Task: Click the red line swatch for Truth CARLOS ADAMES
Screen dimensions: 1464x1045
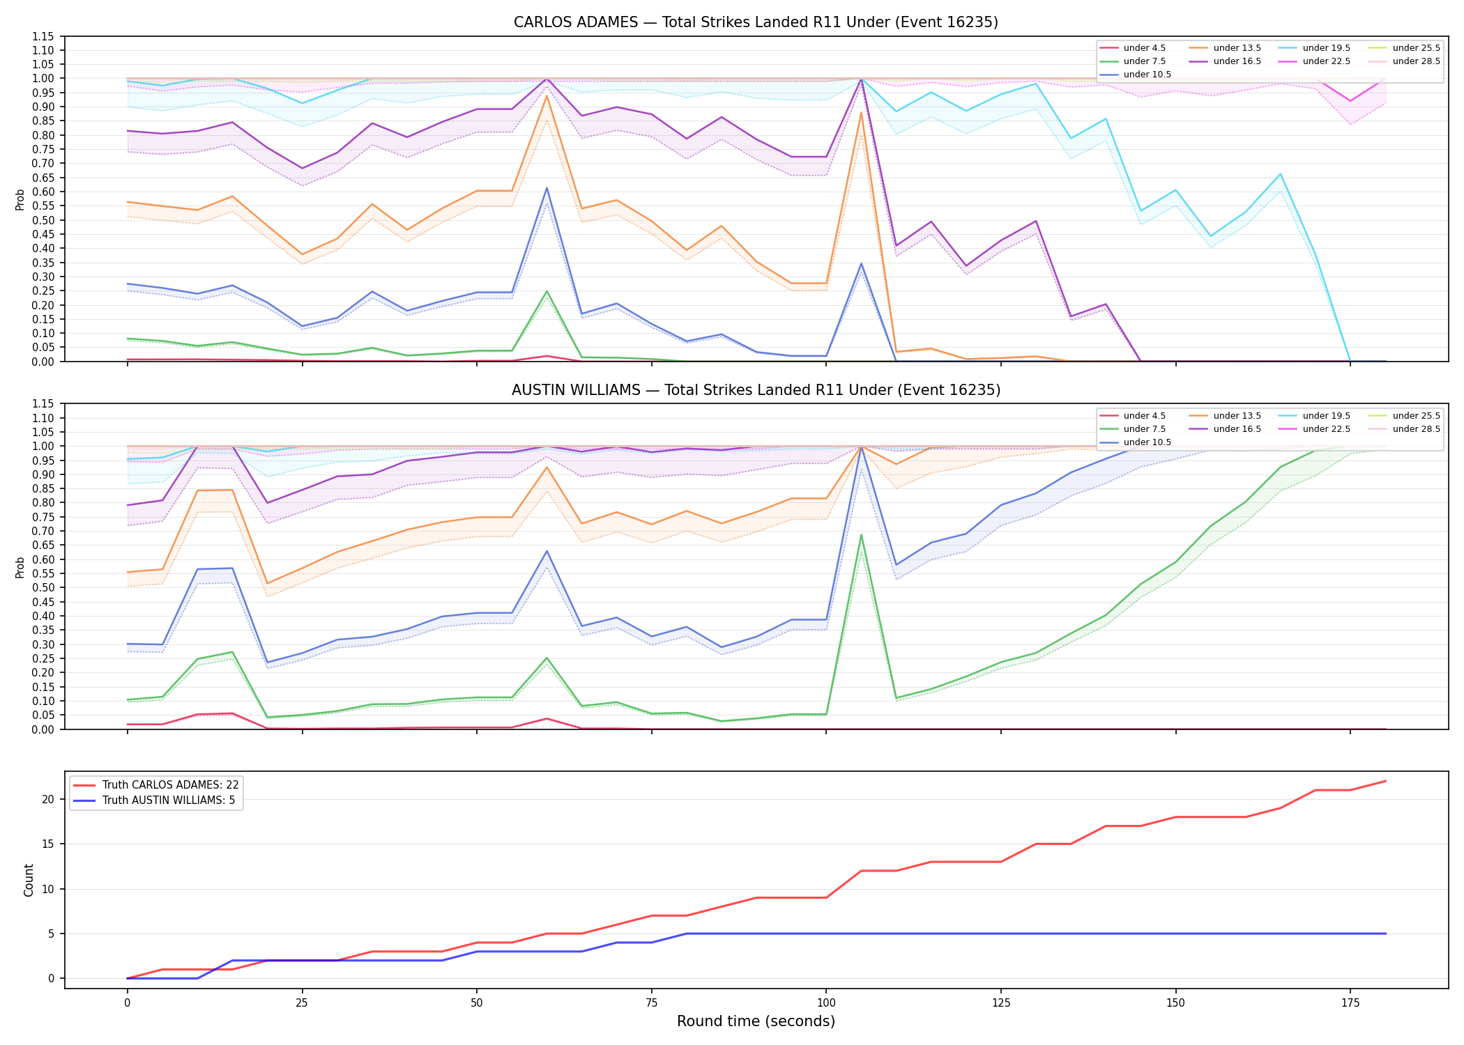Action: coord(84,785)
